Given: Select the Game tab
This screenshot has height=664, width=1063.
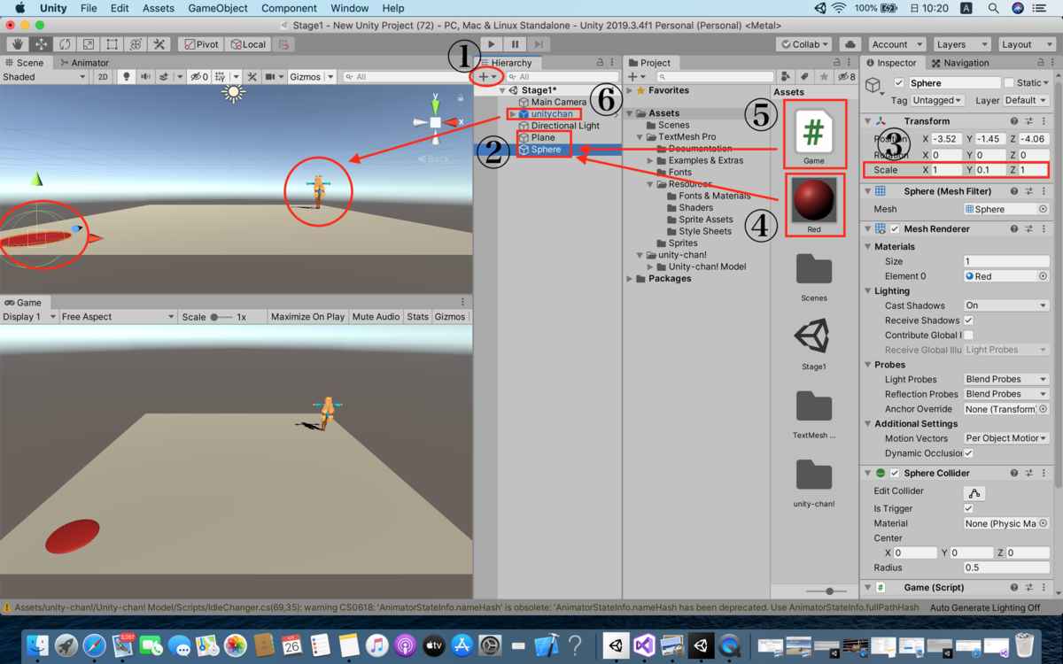Looking at the screenshot, I should coord(23,303).
